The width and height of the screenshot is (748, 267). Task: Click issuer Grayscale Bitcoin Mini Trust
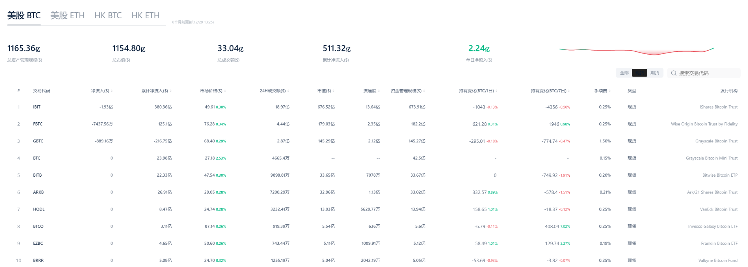[x=711, y=158]
